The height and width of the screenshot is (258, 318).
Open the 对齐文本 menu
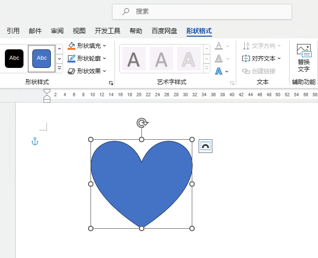pyautogui.click(x=262, y=59)
